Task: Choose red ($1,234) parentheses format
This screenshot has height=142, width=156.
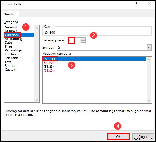Action: pos(50,70)
